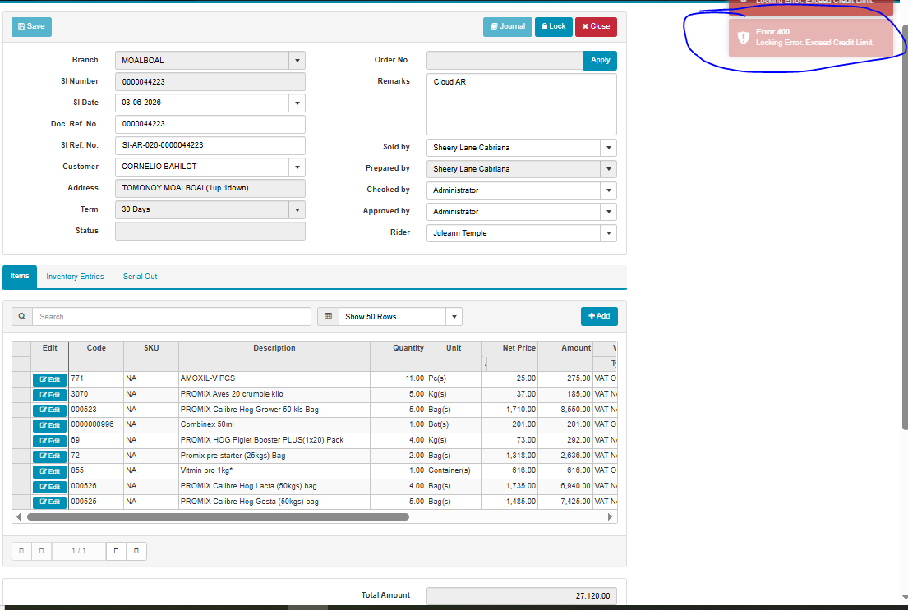Screen dimensions: 908x610
Task: Click the grid rows icon beside Show 50 Rows
Action: 327,317
